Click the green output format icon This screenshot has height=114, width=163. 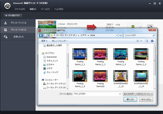(x=133, y=27)
